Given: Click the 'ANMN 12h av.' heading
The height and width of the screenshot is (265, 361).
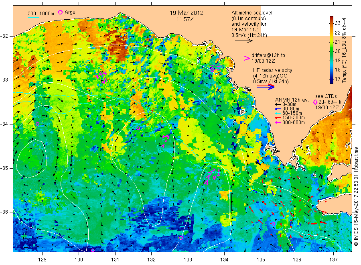Looking at the screenshot, I should click(292, 100).
